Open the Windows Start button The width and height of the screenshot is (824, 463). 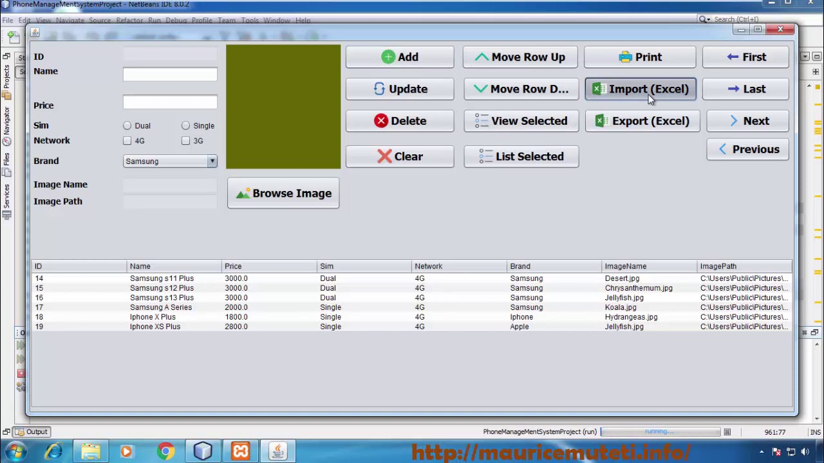15,451
